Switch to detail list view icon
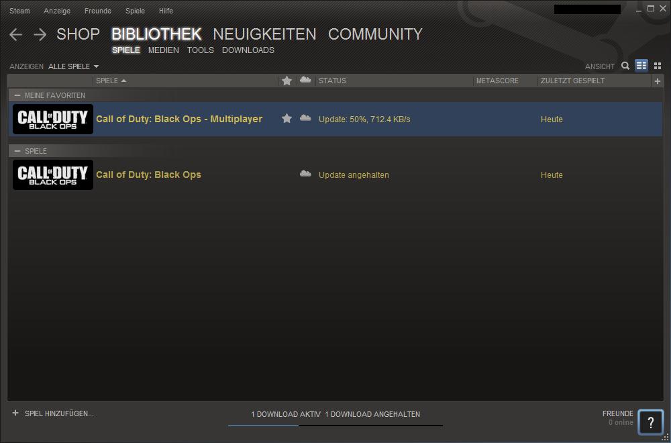The width and height of the screenshot is (671, 443). click(x=641, y=66)
